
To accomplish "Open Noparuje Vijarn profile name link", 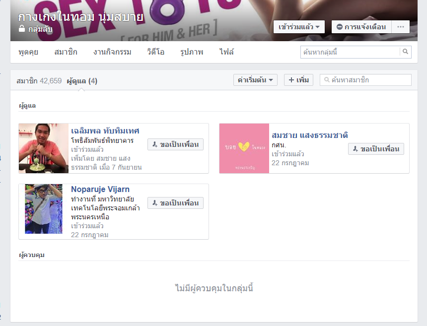I will coord(100,190).
